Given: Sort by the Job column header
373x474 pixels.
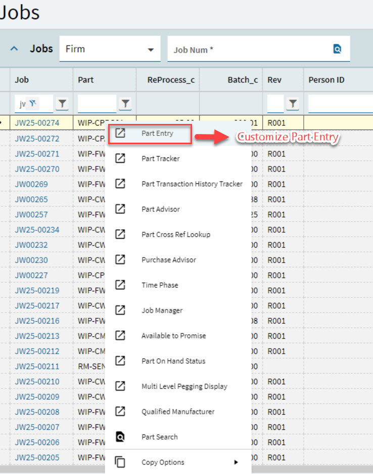Looking at the screenshot, I should click(x=22, y=80).
